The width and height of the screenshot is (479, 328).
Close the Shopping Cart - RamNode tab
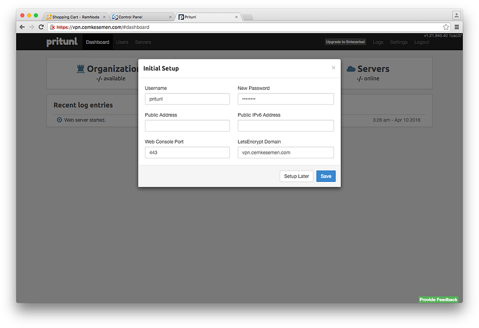pyautogui.click(x=104, y=17)
